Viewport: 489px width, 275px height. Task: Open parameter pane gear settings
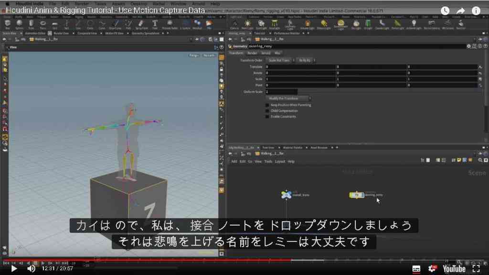pyautogui.click(x=468, y=46)
